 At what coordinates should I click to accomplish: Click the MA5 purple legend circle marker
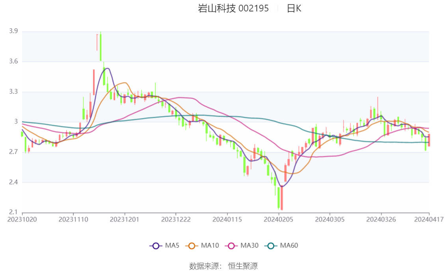(156, 246)
